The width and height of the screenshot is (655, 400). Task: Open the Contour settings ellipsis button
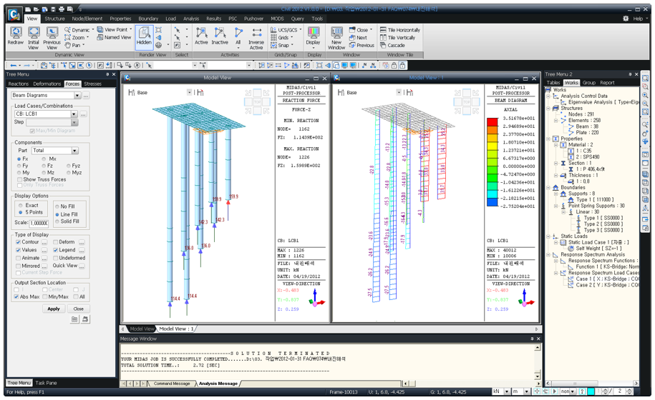pos(44,242)
